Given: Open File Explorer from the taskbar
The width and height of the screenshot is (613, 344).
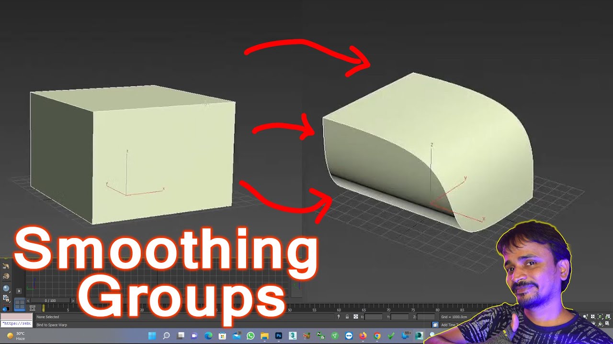Looking at the screenshot, I should click(x=264, y=336).
